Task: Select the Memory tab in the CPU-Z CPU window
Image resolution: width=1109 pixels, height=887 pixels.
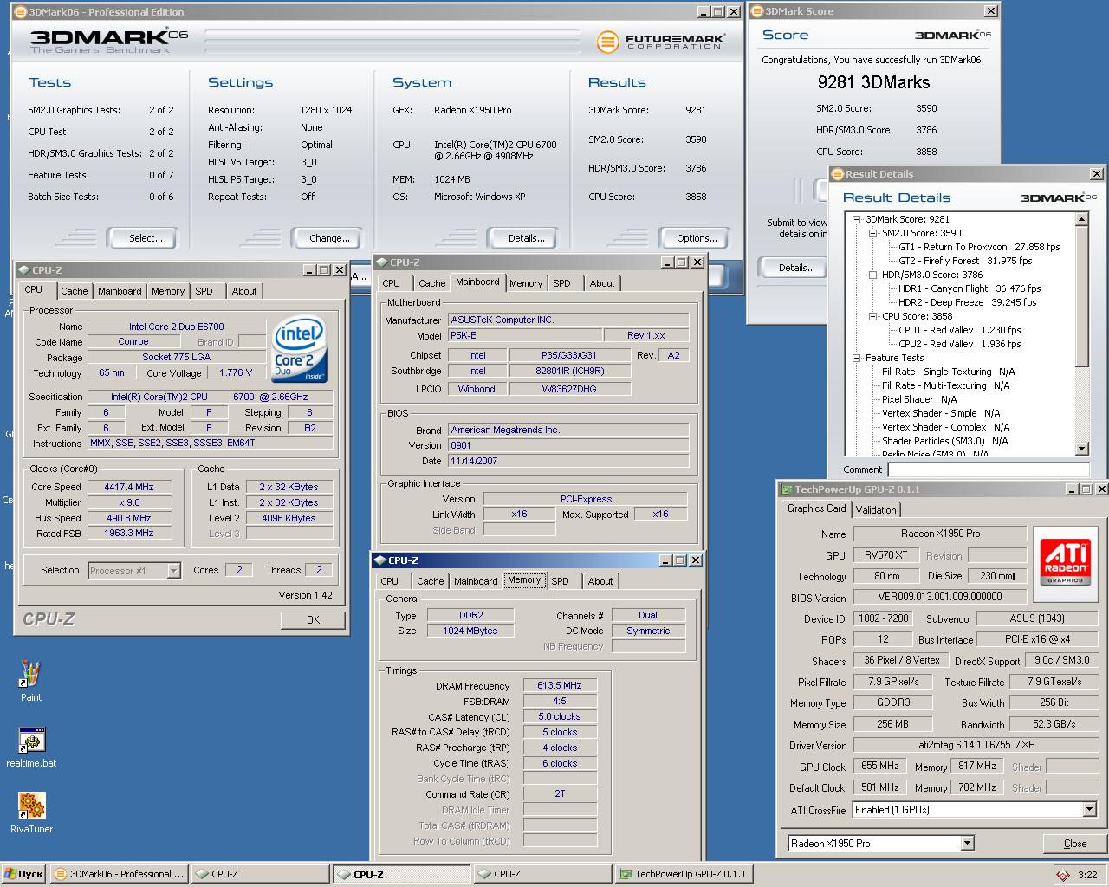Action: [x=168, y=291]
